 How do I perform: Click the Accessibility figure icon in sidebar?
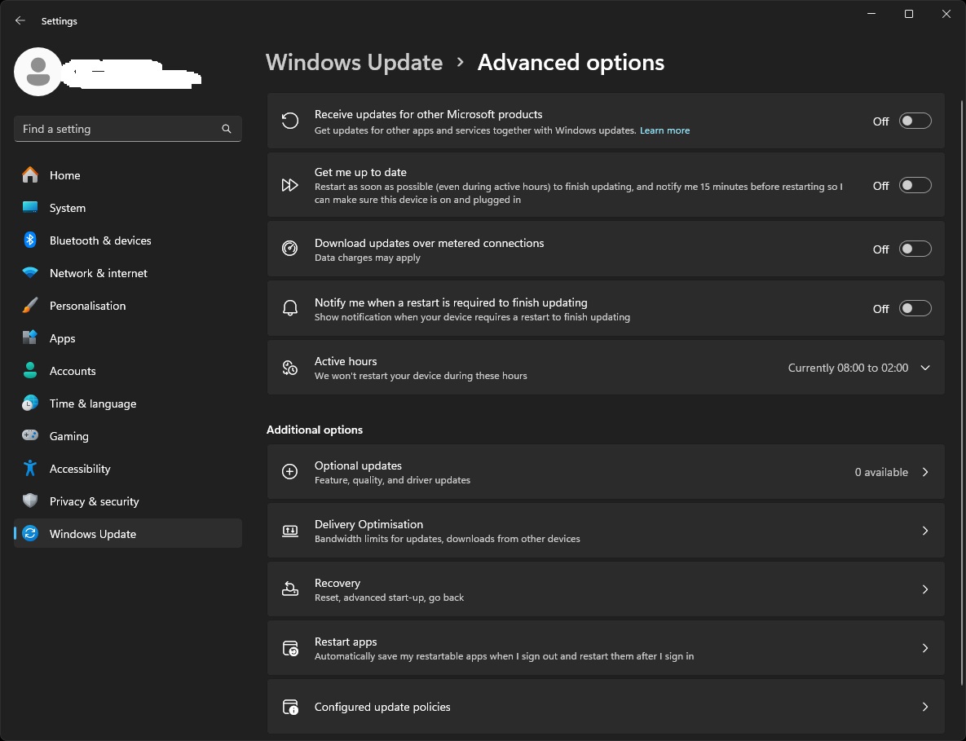click(x=30, y=468)
